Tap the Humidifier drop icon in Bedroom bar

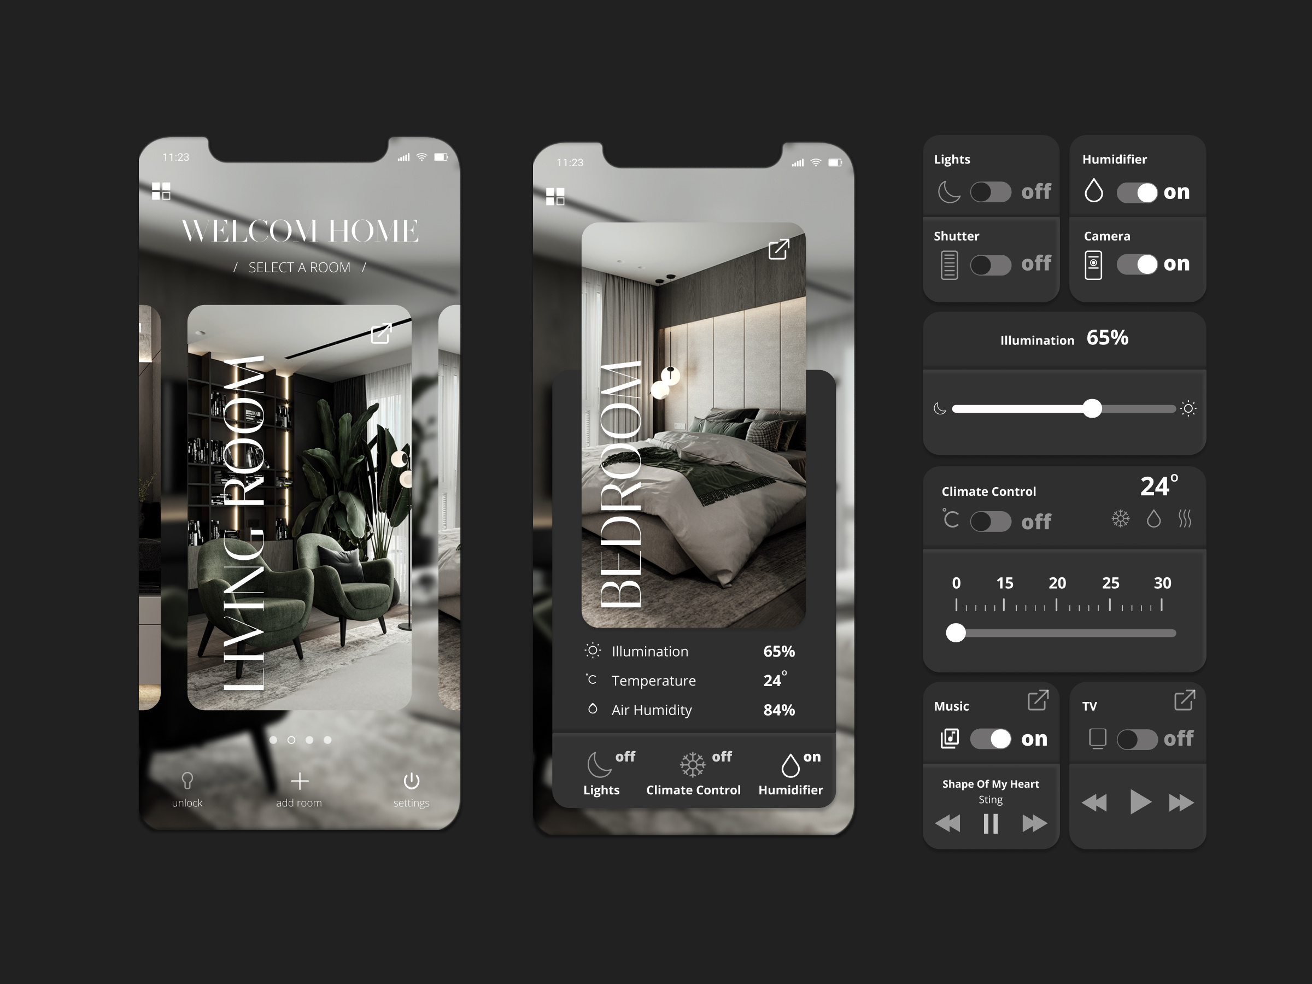pyautogui.click(x=790, y=765)
